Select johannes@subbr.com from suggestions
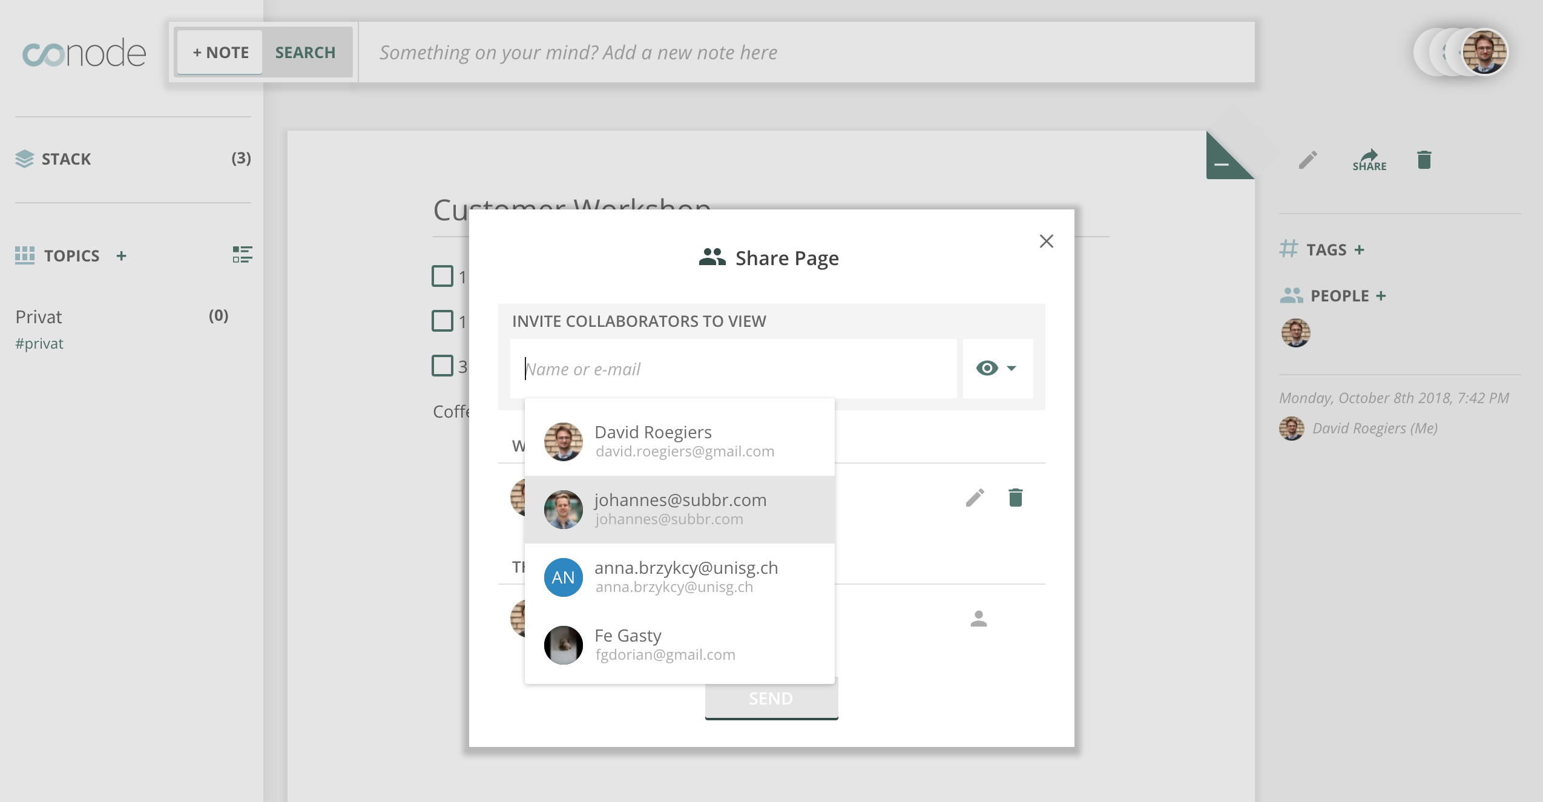The width and height of the screenshot is (1543, 802). coord(679,509)
